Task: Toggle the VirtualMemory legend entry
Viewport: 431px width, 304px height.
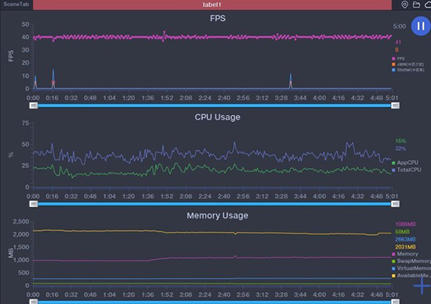Action: 411,268
